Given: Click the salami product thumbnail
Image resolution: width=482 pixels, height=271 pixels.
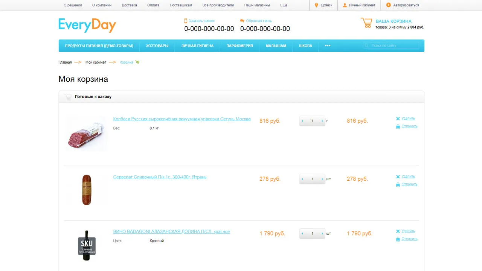Looking at the screenshot, I should pos(87,134).
